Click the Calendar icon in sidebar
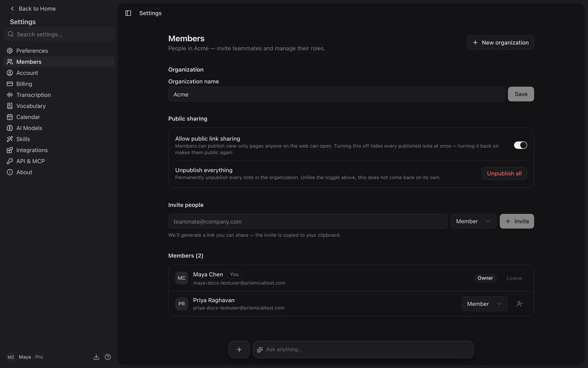This screenshot has height=368, width=588. coord(10,117)
